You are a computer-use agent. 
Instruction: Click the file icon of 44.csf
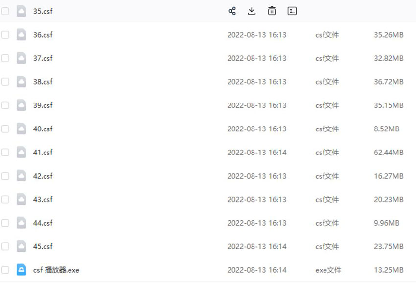tap(21, 223)
